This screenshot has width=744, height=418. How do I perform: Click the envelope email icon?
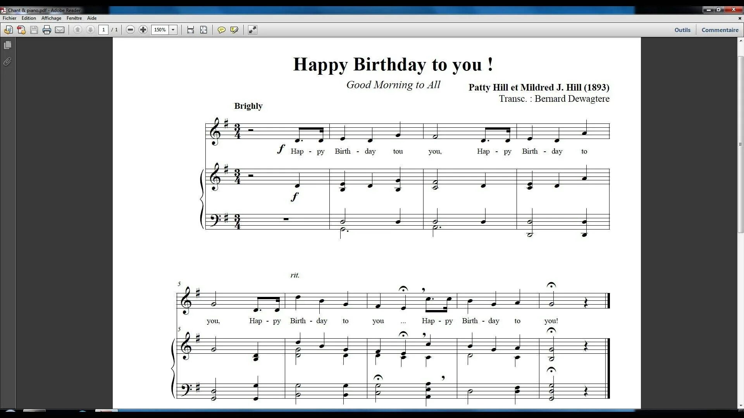pos(60,30)
